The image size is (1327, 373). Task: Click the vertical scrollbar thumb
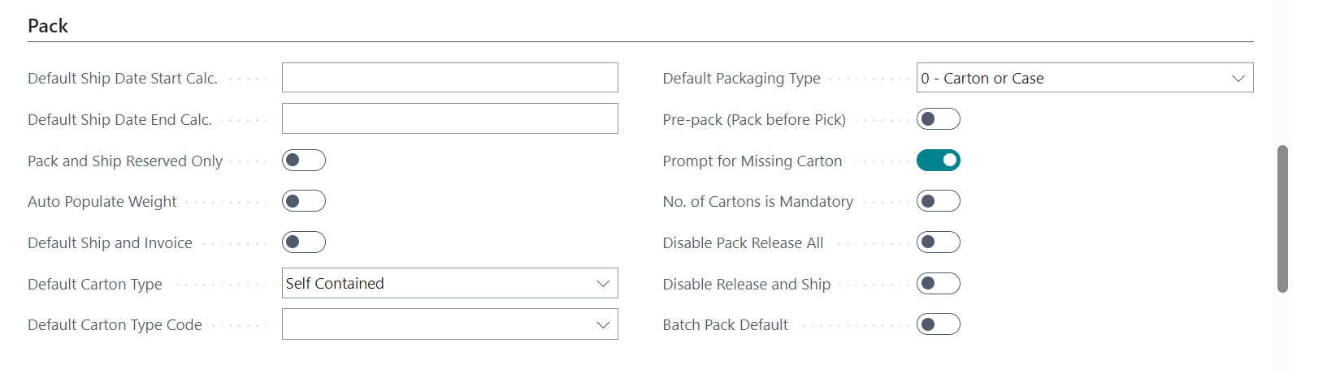[x=1282, y=219]
